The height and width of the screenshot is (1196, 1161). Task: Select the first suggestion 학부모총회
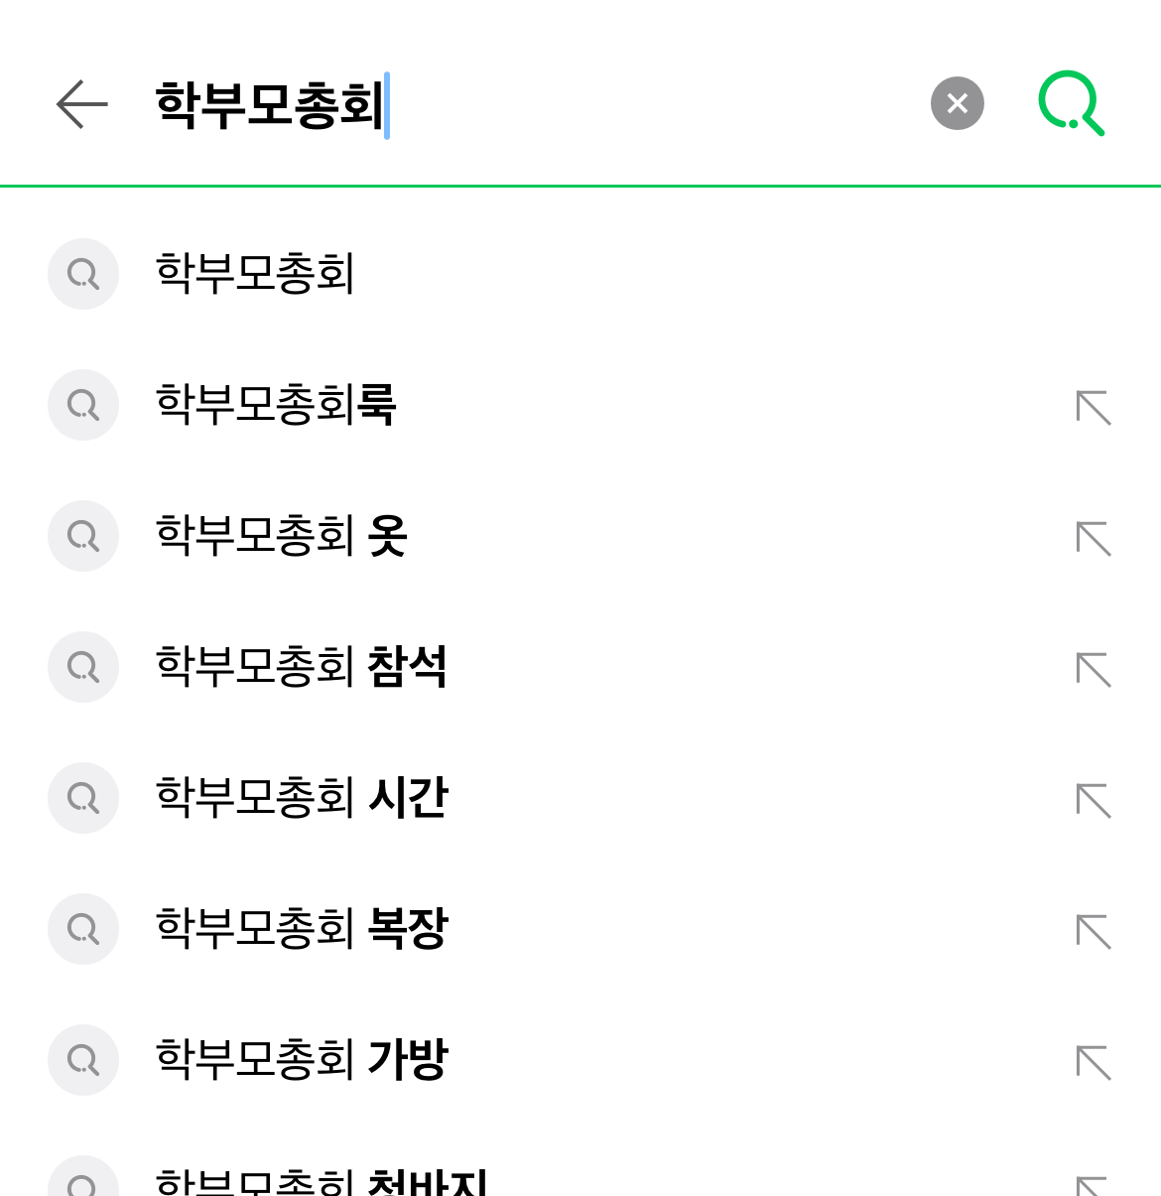pos(580,274)
